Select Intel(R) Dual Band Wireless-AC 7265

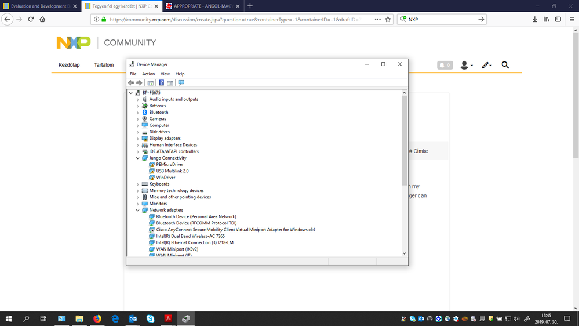click(190, 236)
